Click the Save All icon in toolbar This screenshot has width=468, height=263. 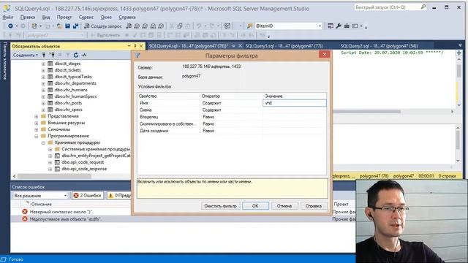coord(75,26)
